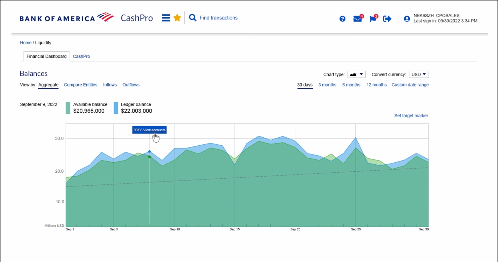Open Custom date range option
498x262 pixels.
[x=410, y=85]
